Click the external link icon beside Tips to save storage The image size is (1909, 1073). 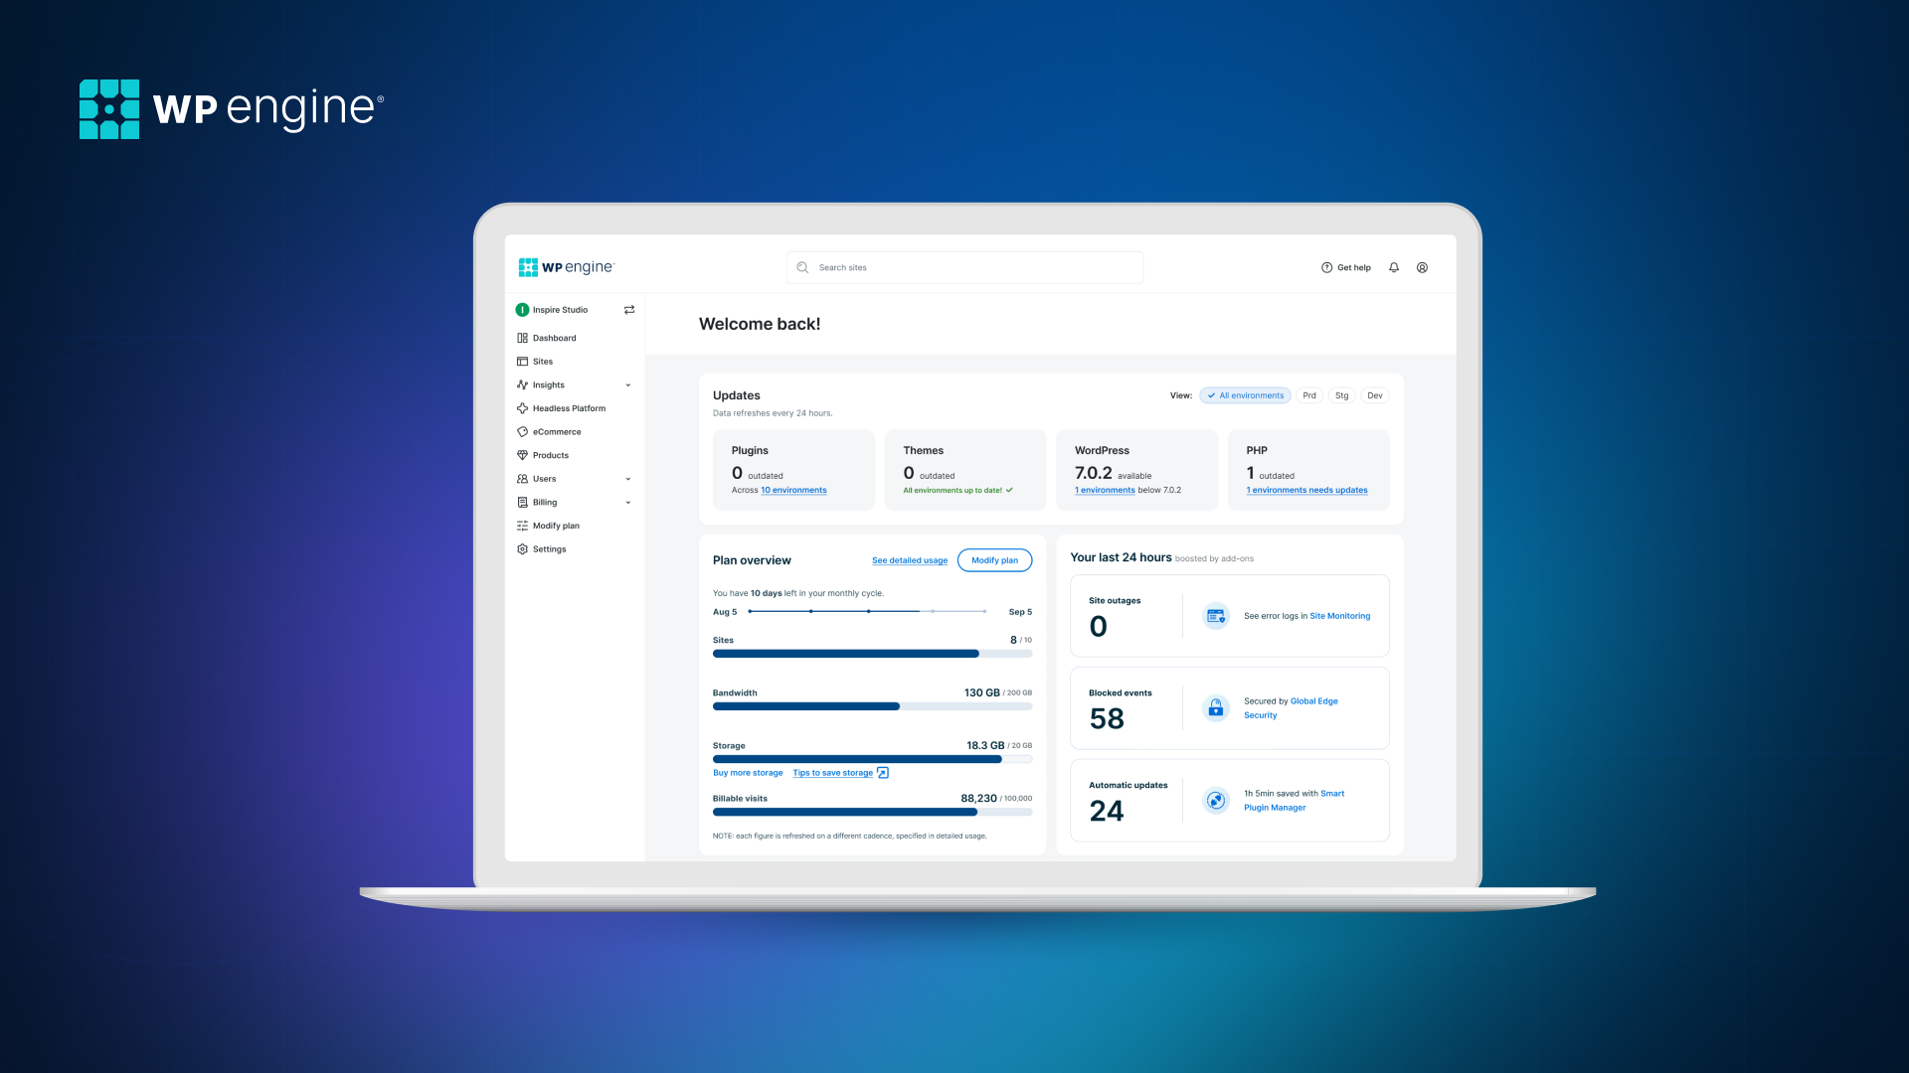coord(883,773)
